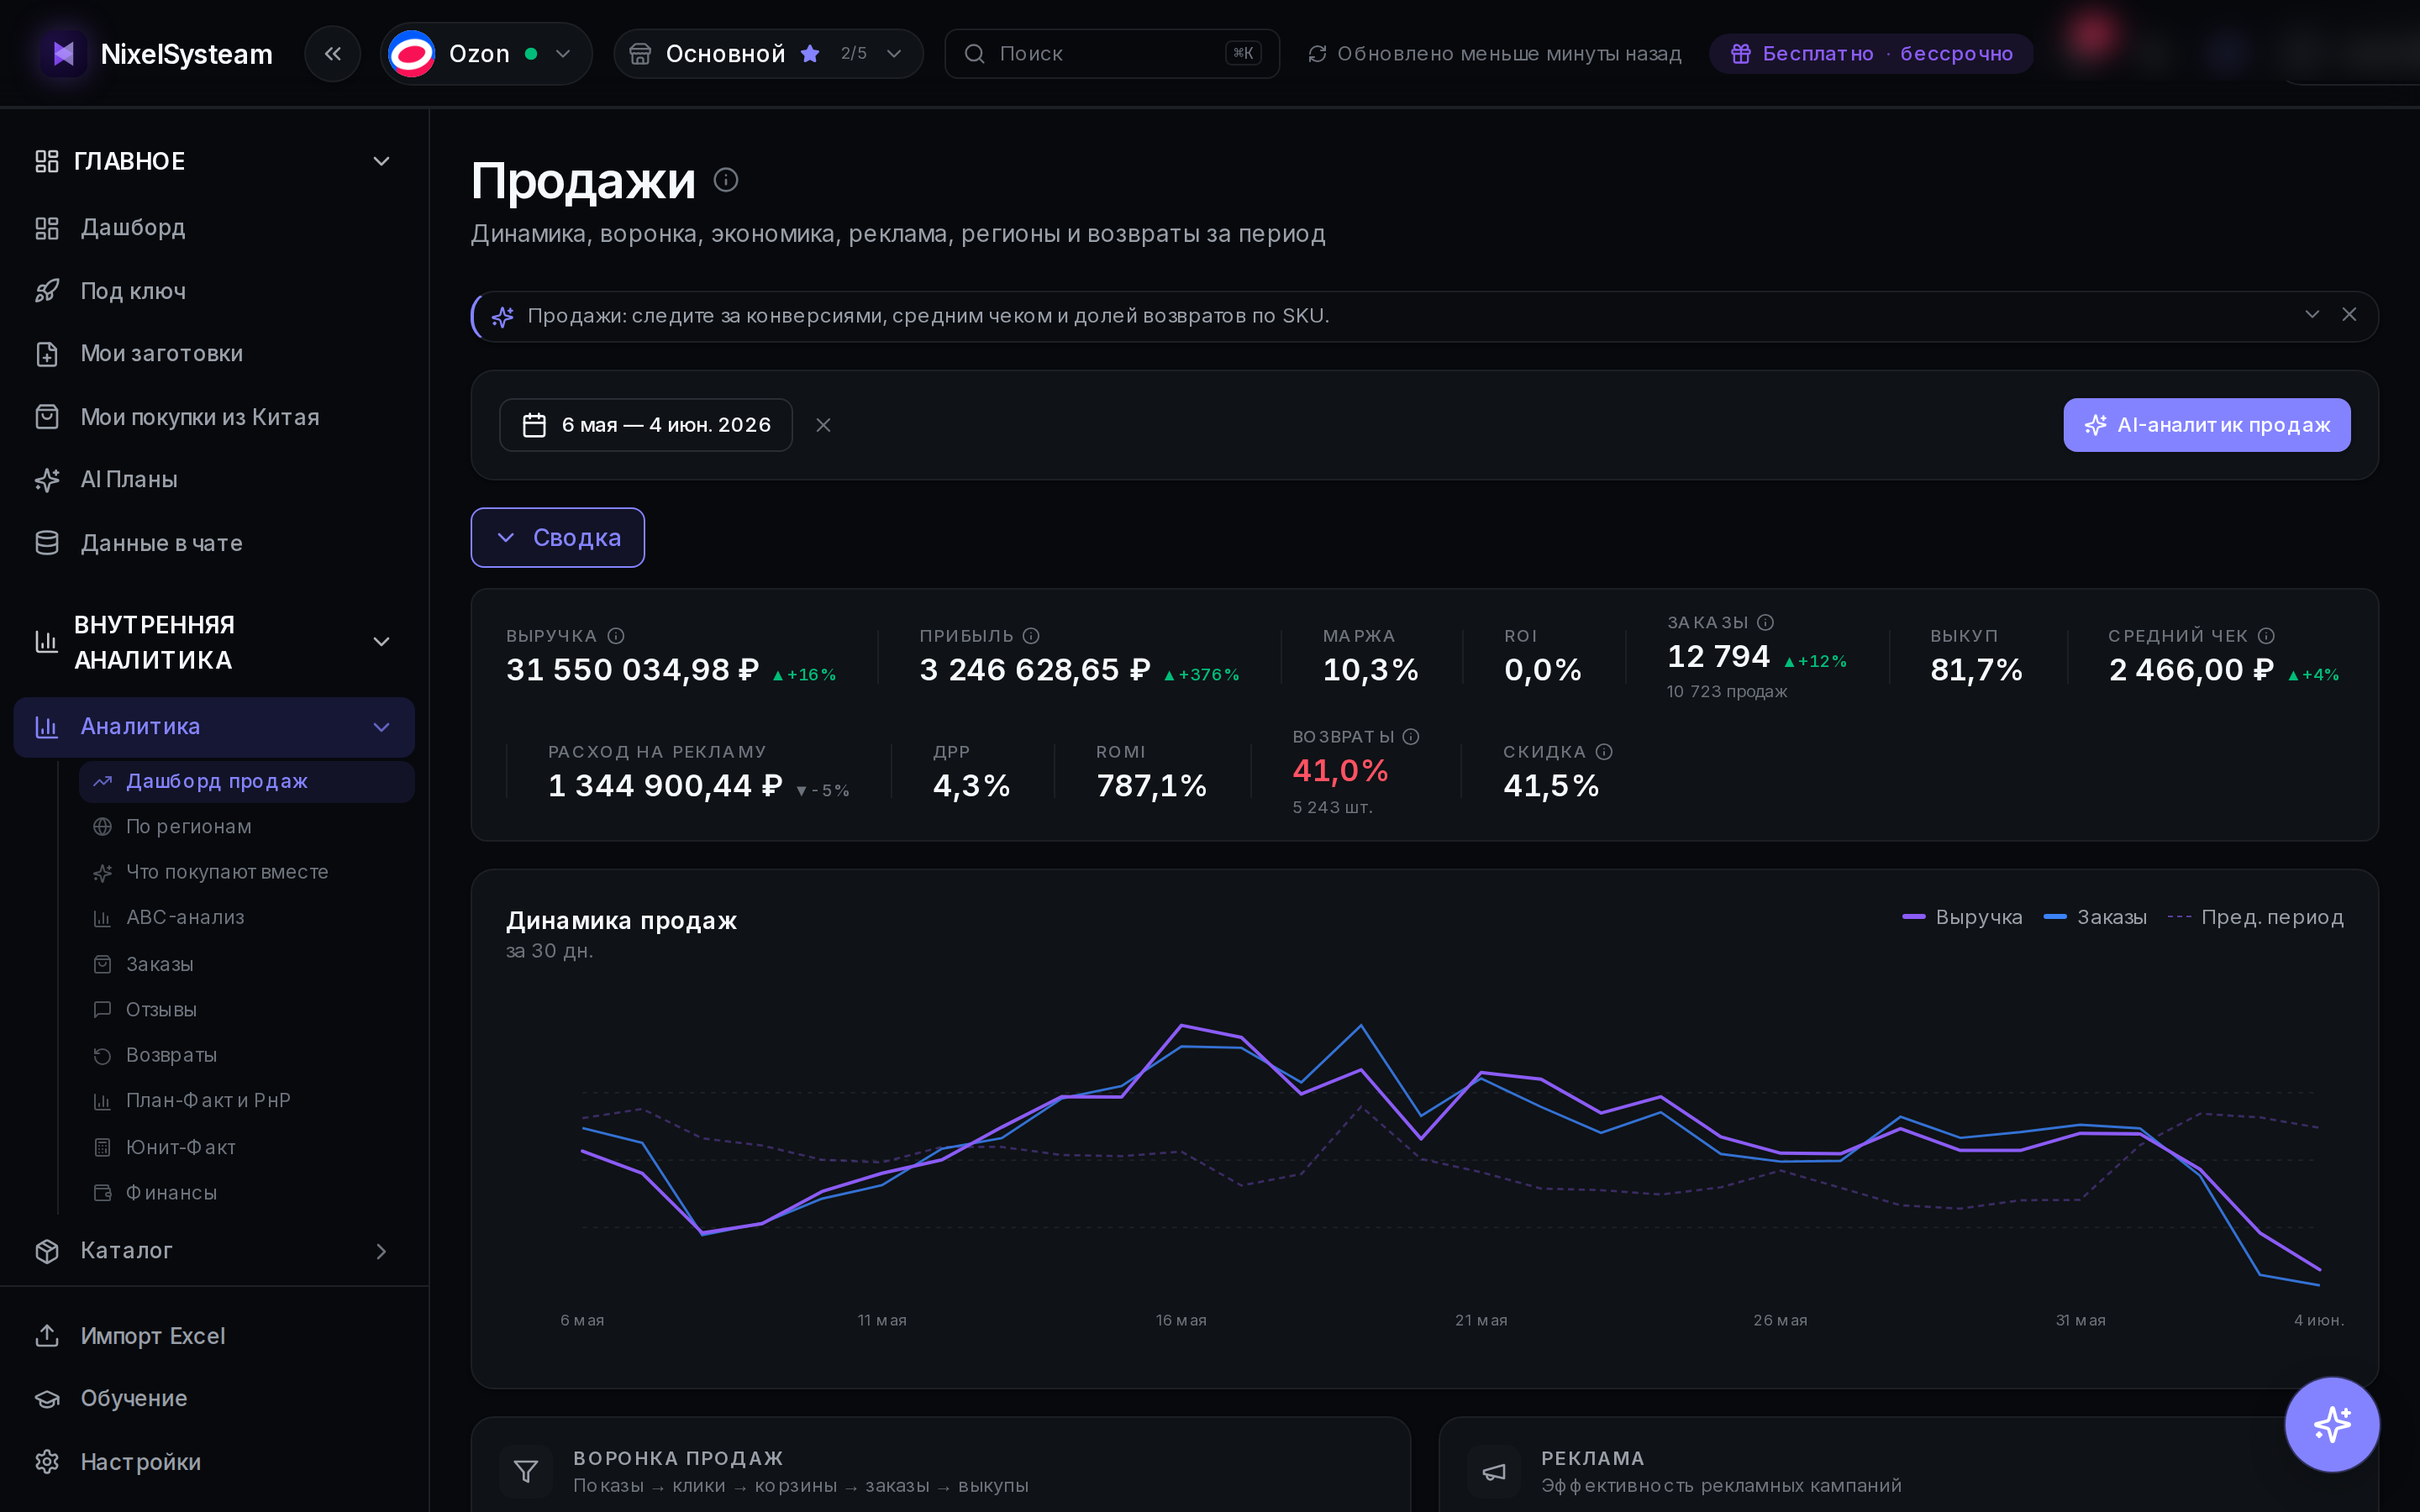The image size is (2420, 1512).
Task: Click the revenue value 31 550 034,98 ₽
Action: coord(632,670)
